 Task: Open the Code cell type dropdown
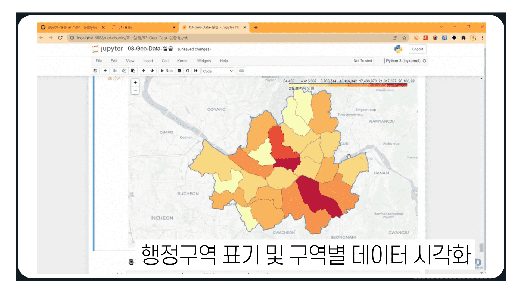click(218, 71)
